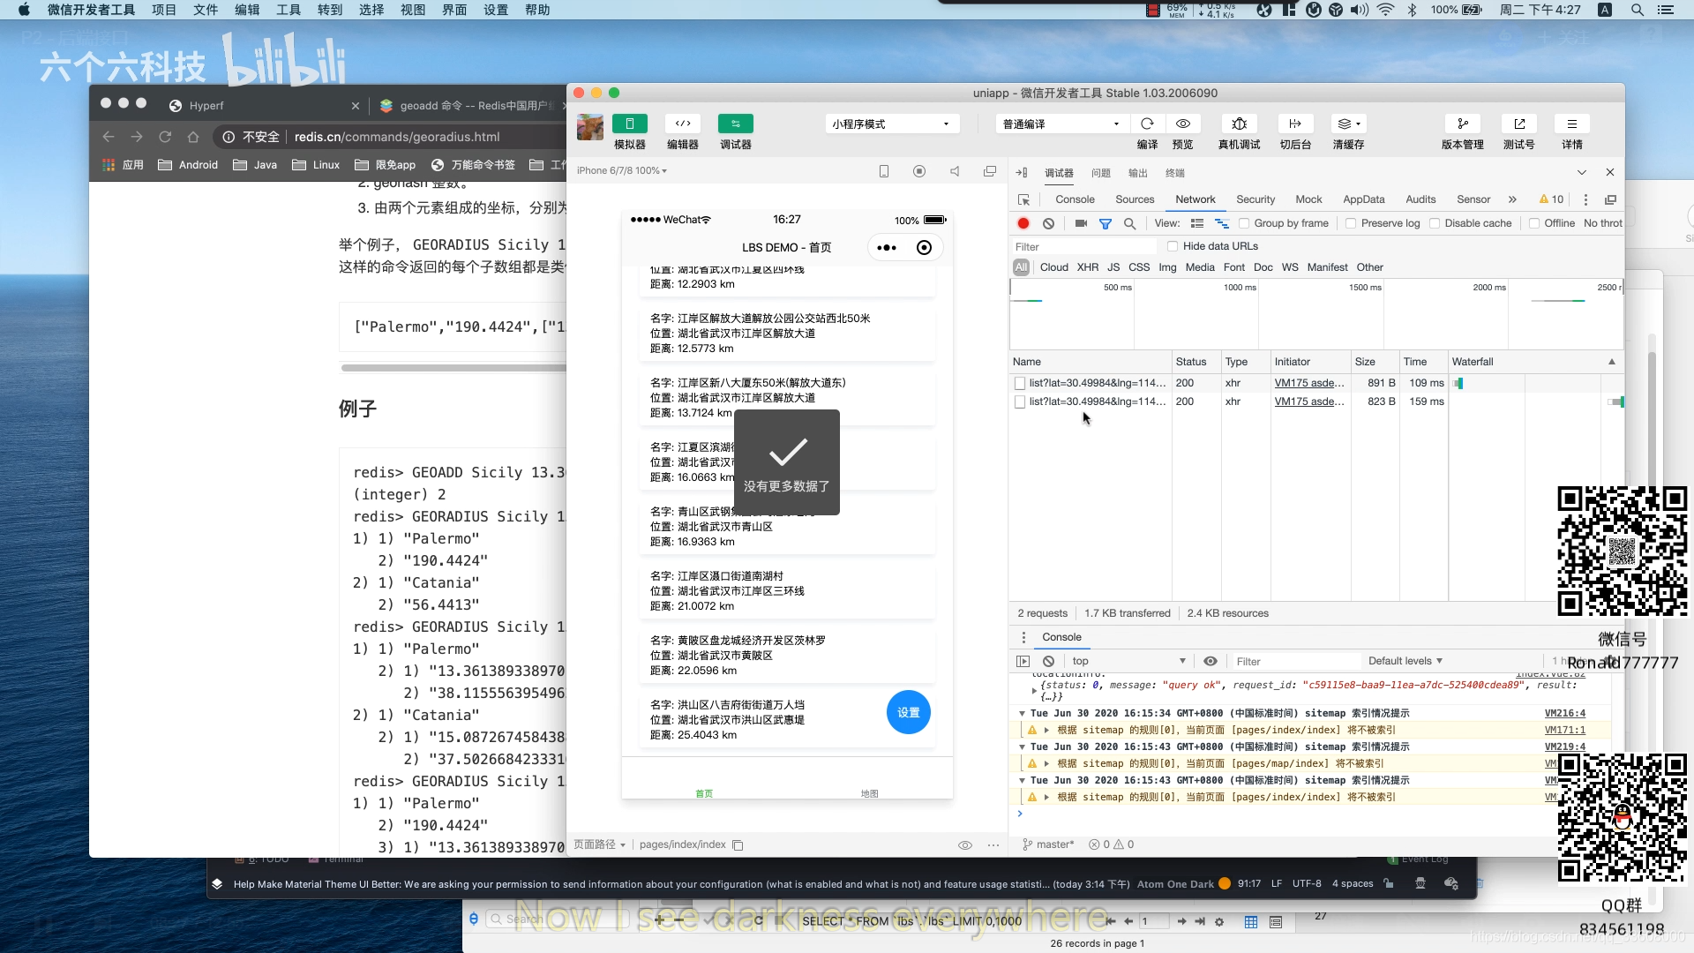This screenshot has height=953, width=1694.
Task: Click the simulator toolbar icon
Action: click(x=629, y=124)
